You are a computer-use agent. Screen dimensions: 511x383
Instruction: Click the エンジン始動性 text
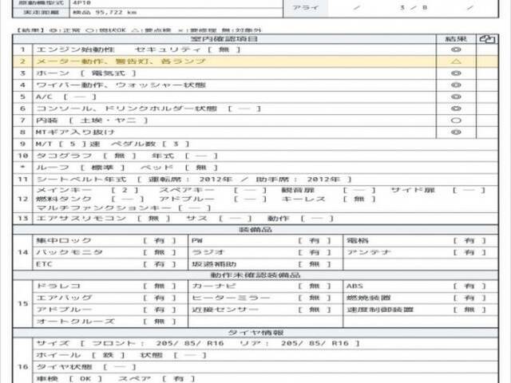click(x=76, y=49)
